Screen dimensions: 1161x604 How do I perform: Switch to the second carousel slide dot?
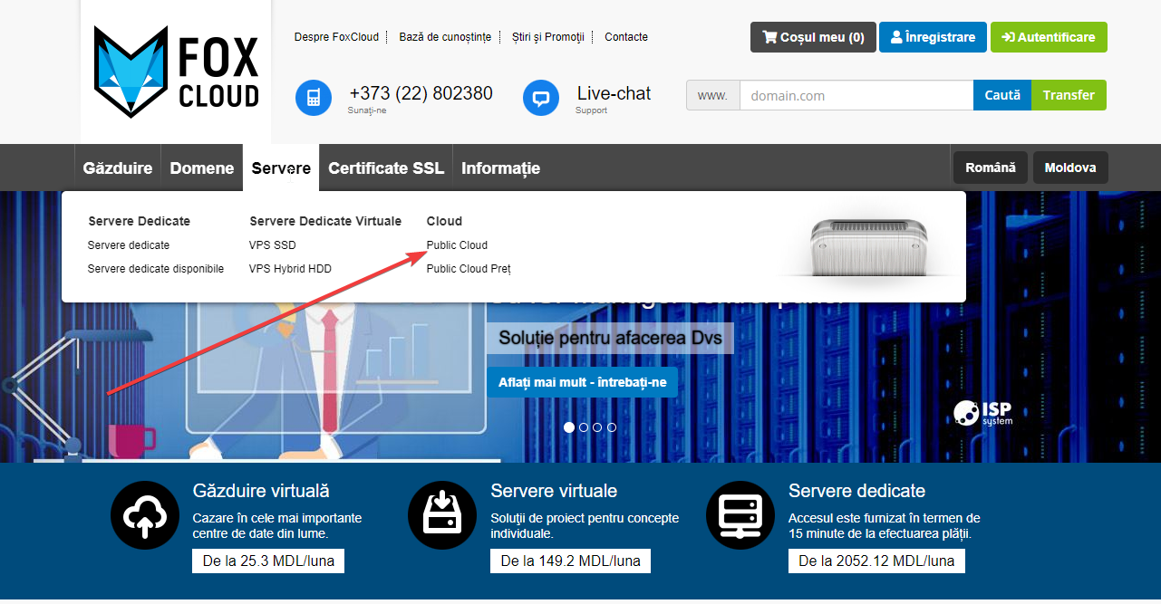(x=584, y=427)
